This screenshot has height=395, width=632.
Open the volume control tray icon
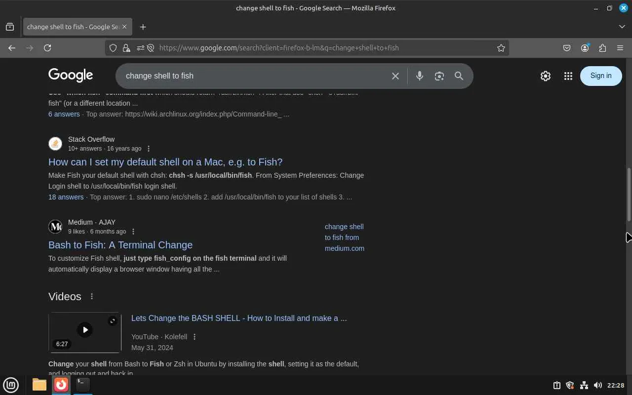(x=597, y=385)
